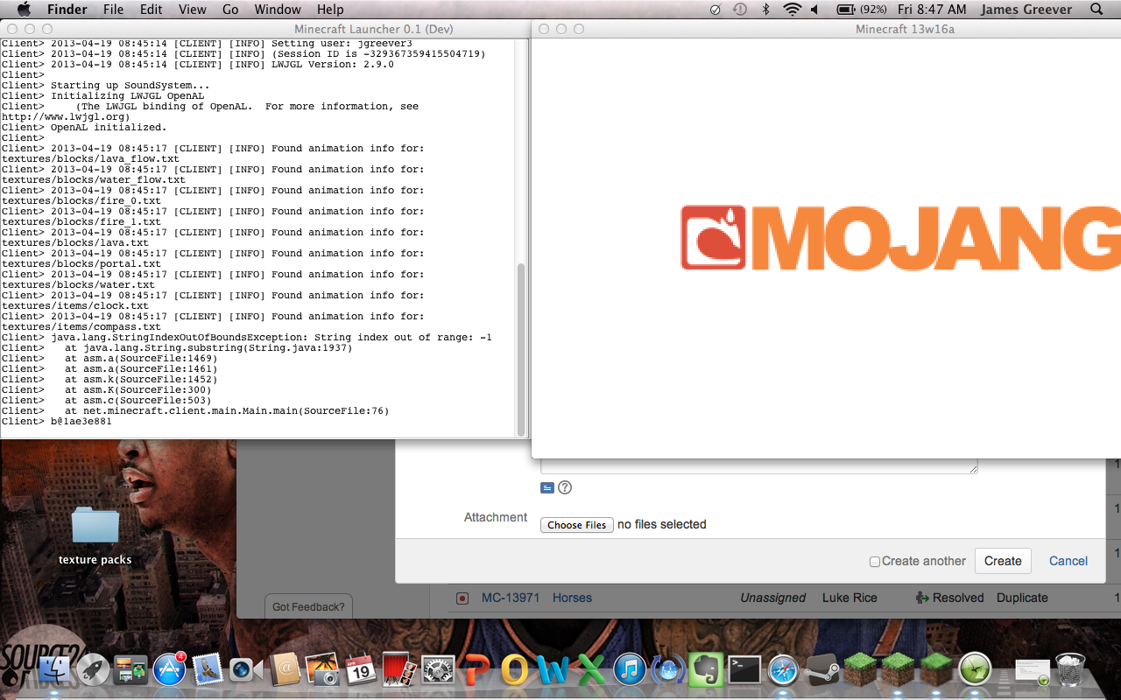Open the Apple menu
The image size is (1121, 700).
coord(24,10)
